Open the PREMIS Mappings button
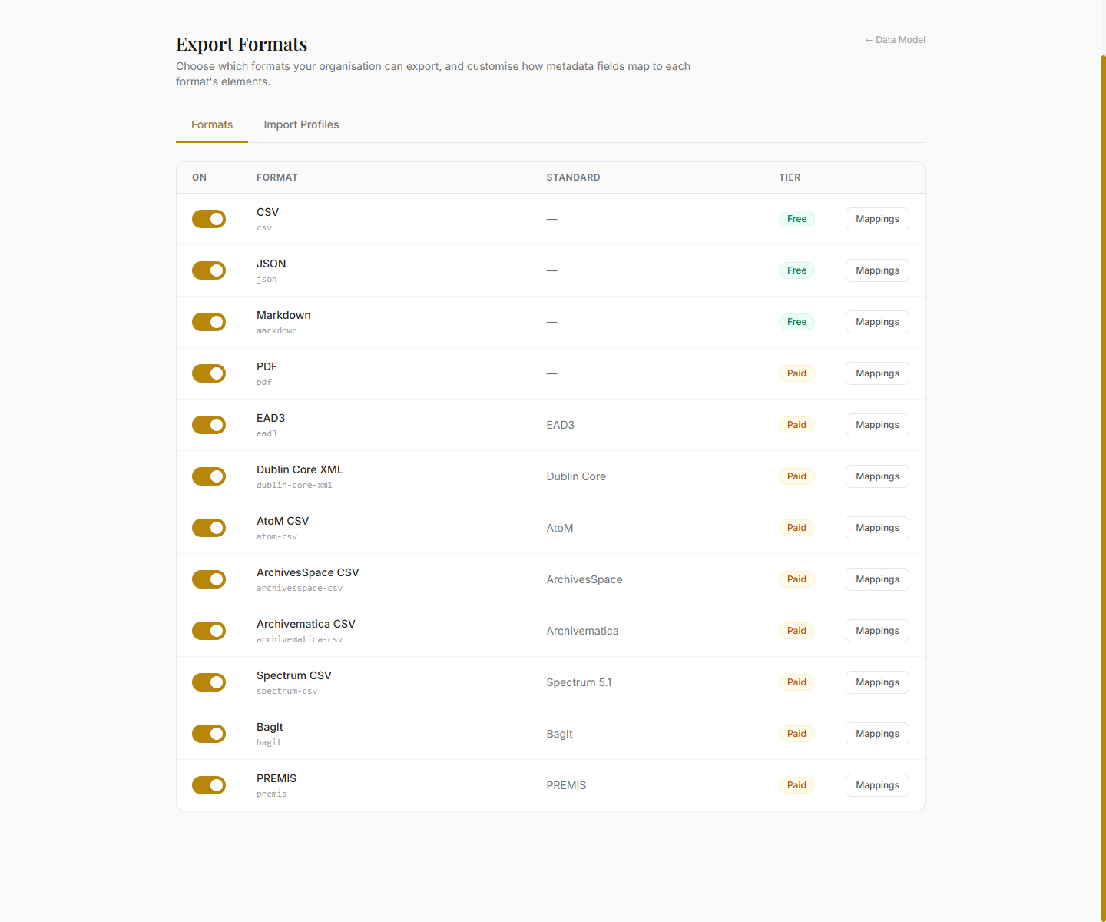Screen dimensions: 1106x922 tap(877, 785)
